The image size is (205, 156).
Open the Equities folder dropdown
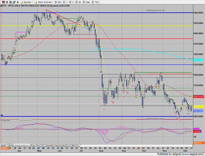click(x=27, y=2)
